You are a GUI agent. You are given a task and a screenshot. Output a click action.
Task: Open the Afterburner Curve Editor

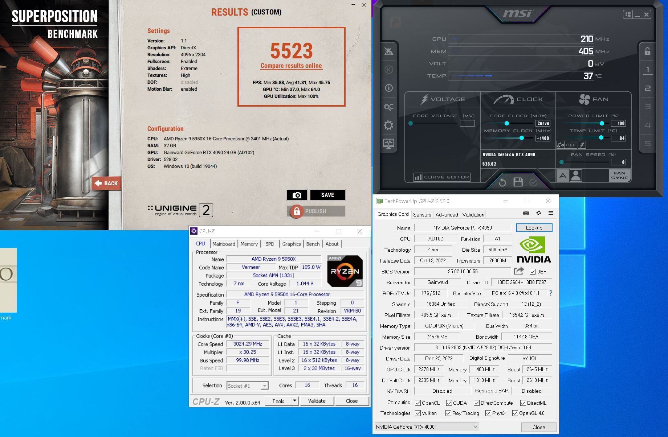pyautogui.click(x=442, y=177)
